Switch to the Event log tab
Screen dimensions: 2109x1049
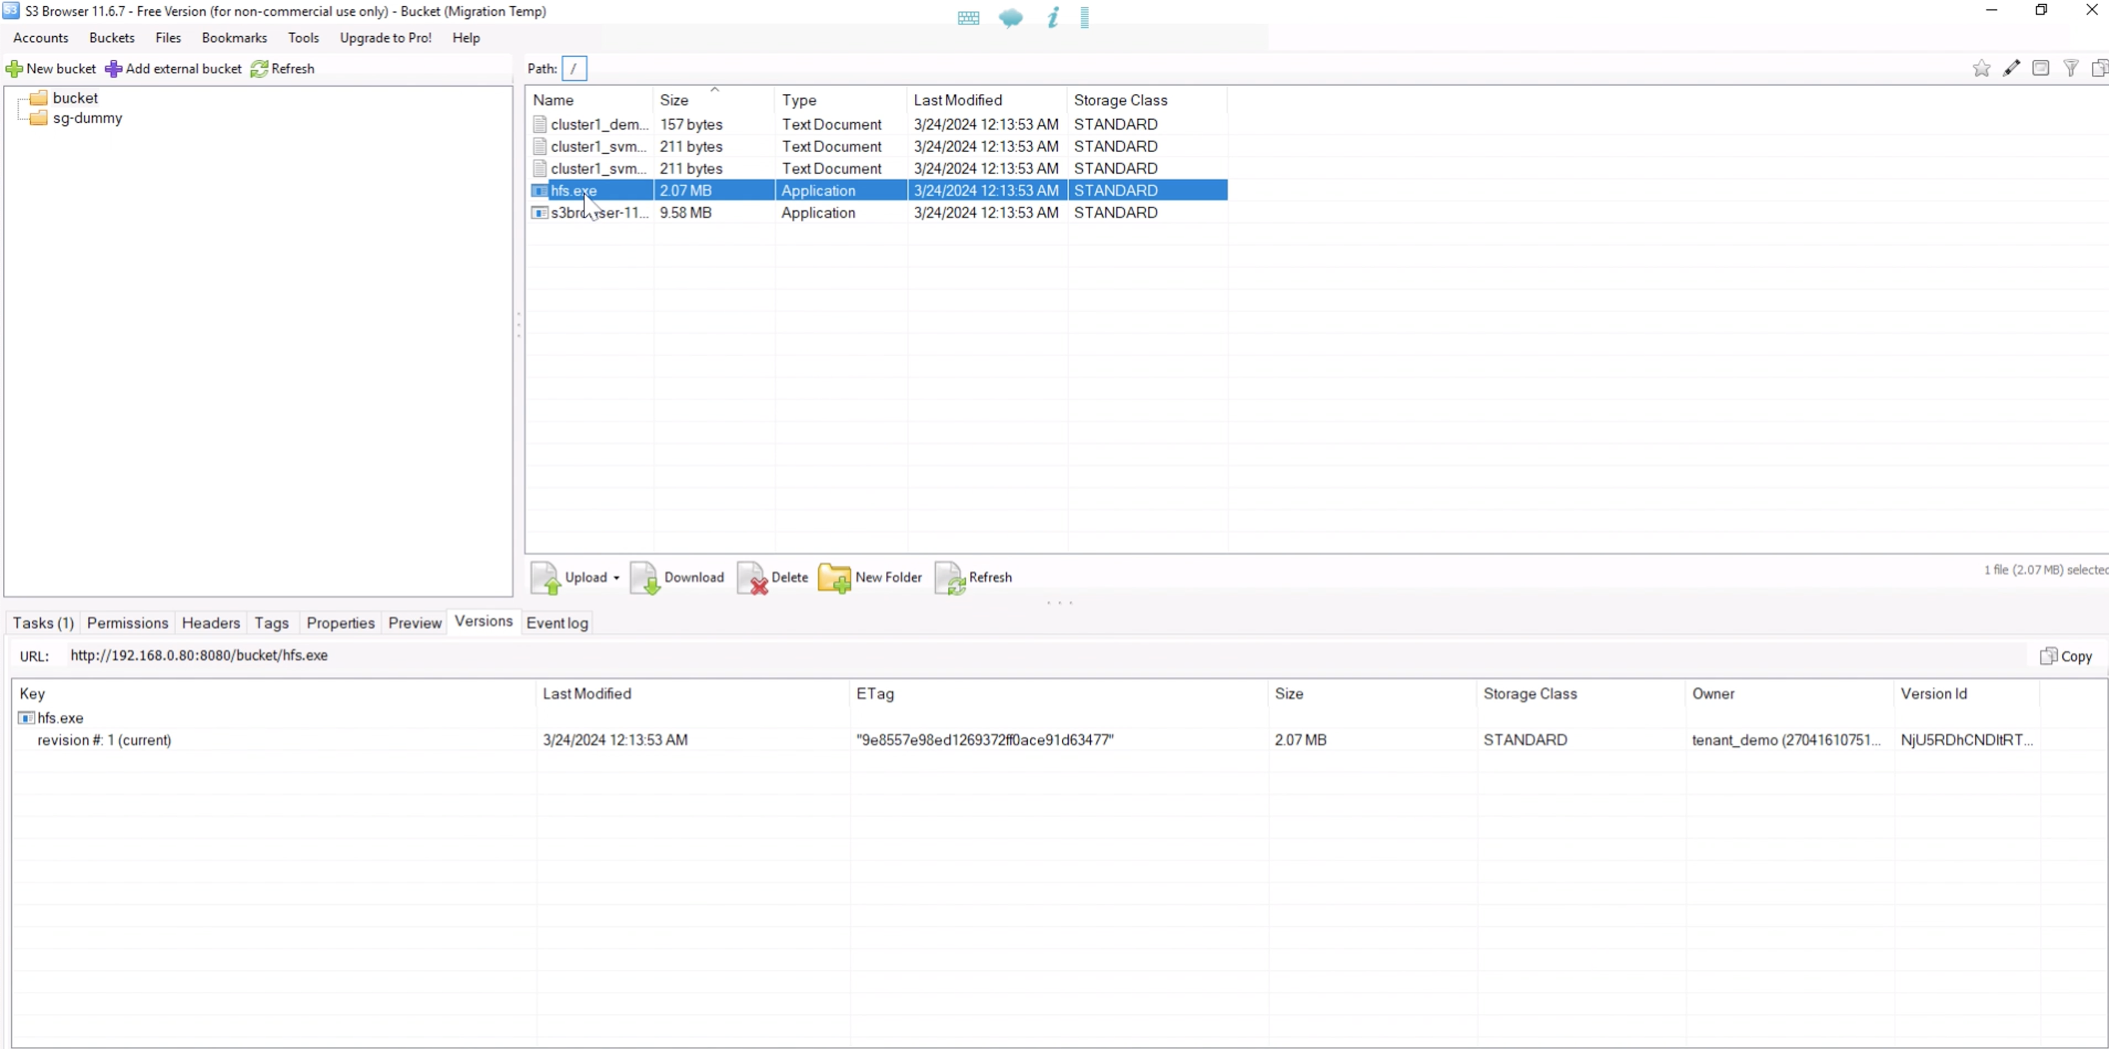pos(557,623)
